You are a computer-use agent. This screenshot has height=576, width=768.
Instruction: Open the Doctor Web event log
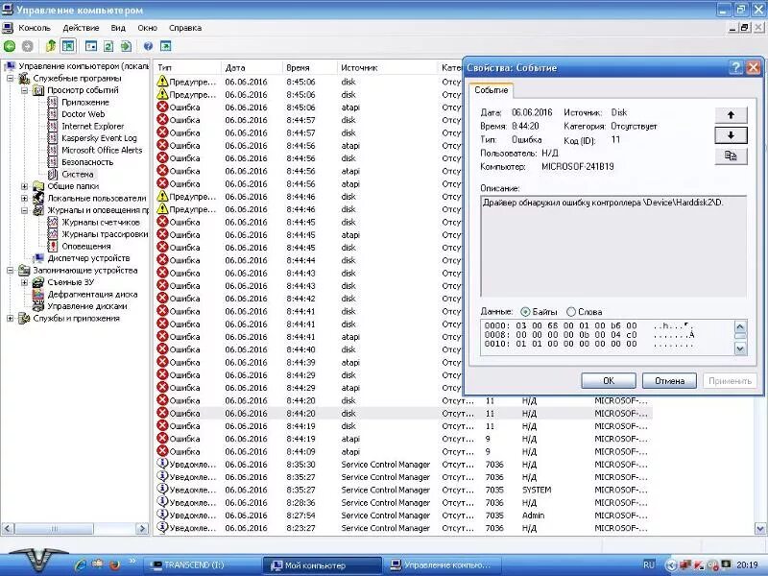point(83,114)
